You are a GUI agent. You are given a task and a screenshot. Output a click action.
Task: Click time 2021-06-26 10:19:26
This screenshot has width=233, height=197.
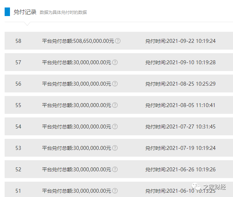(191, 170)
